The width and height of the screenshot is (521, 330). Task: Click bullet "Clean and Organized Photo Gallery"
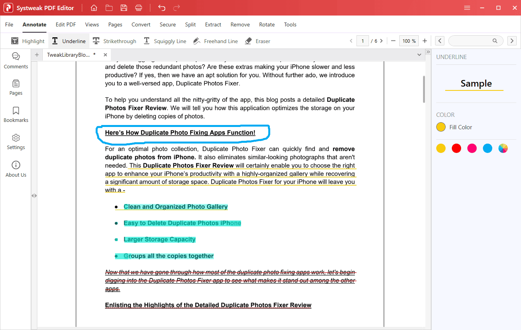tap(176, 207)
